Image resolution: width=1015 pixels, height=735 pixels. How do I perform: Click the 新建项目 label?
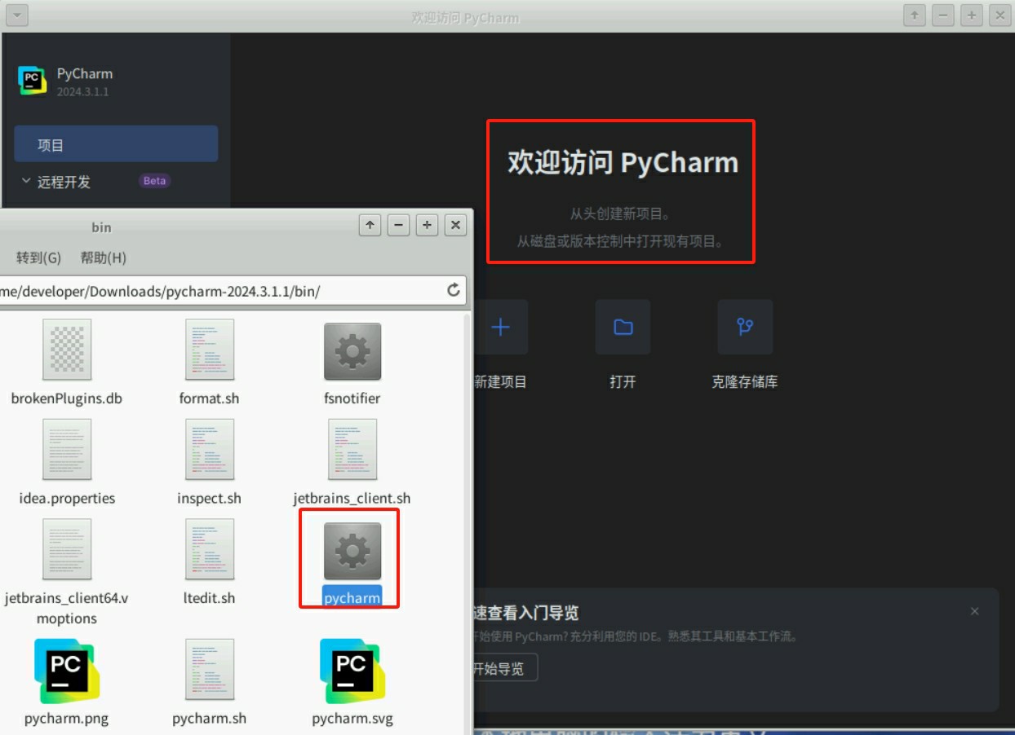coord(500,381)
